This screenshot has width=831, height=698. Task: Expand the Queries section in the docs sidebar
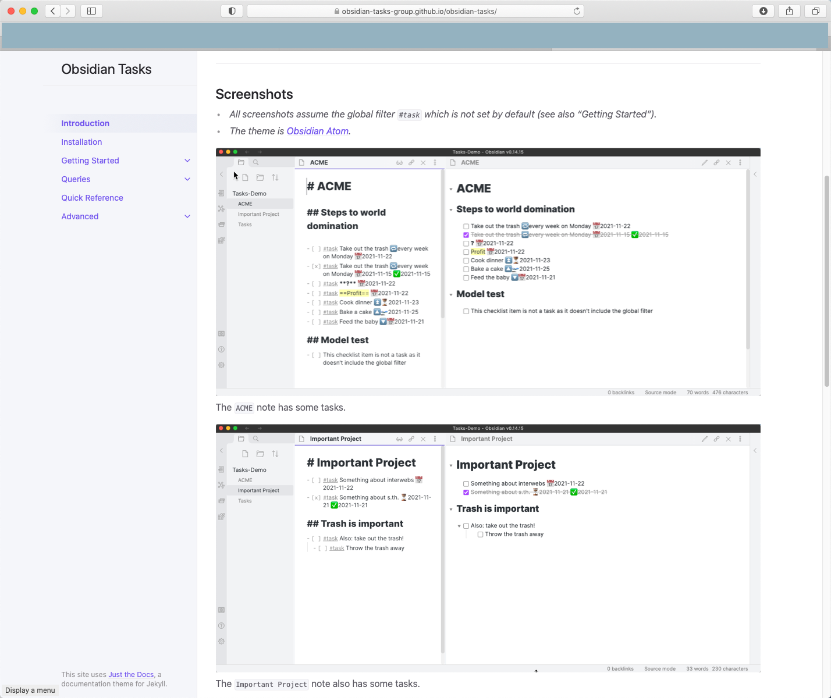pos(187,179)
